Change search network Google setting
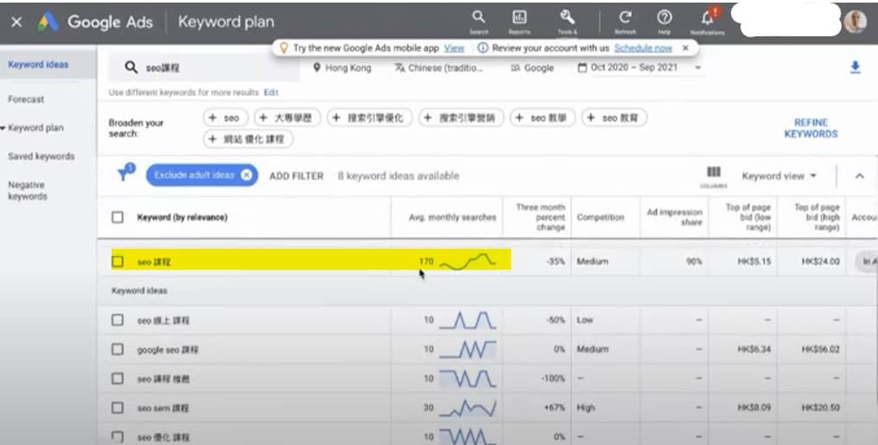Image resolution: width=878 pixels, height=445 pixels. tap(533, 67)
